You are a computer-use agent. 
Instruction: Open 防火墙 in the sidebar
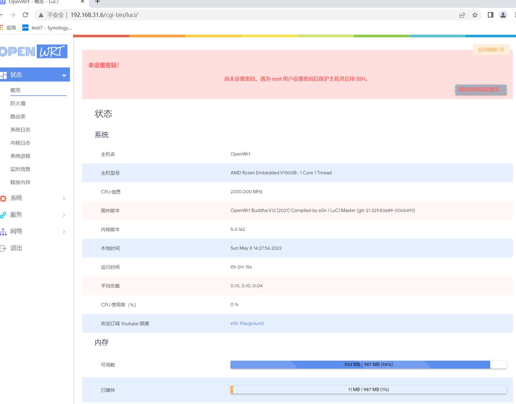(x=18, y=103)
